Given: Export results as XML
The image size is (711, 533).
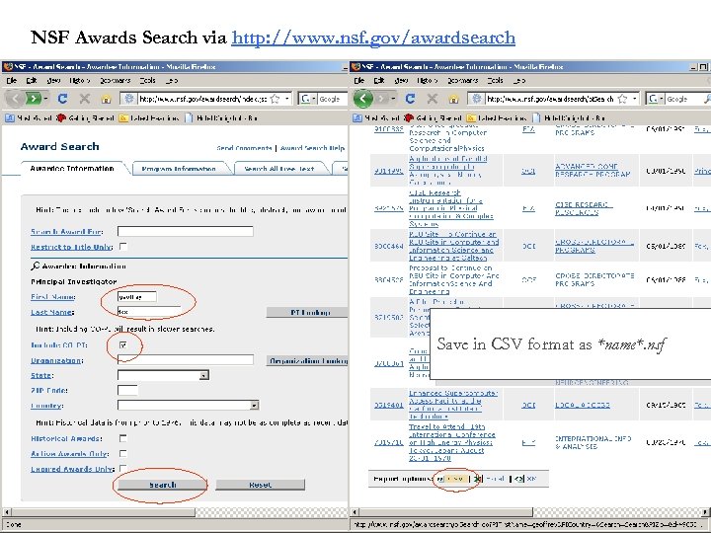Looking at the screenshot, I should (526, 479).
